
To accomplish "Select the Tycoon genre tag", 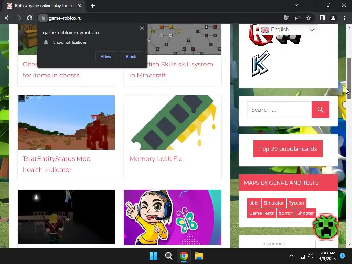I will coord(296,203).
